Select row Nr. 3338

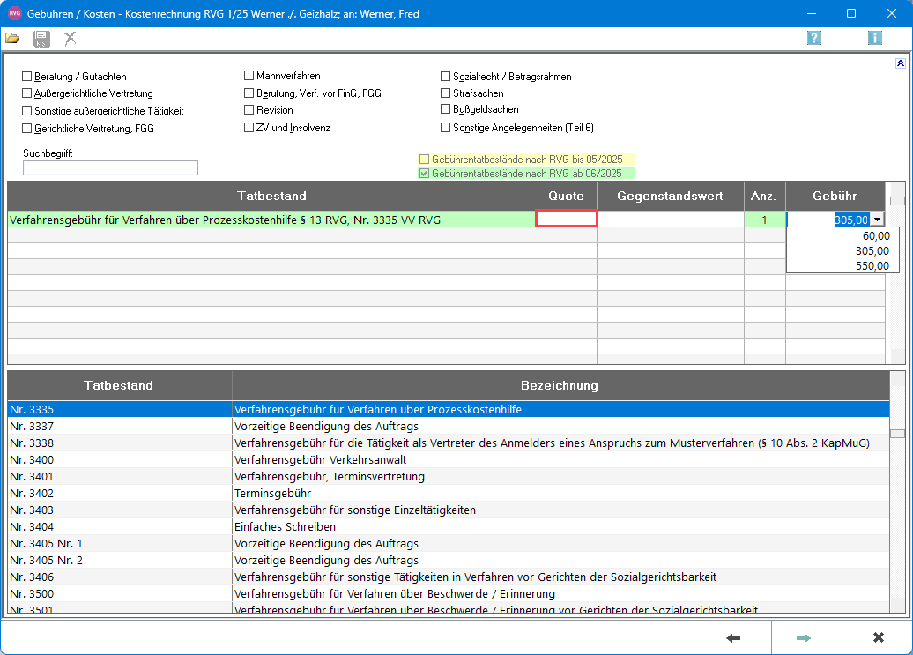pos(449,443)
